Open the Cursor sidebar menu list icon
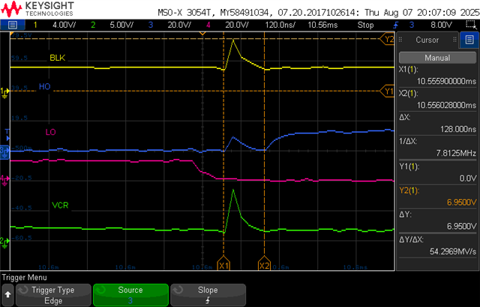 469,40
